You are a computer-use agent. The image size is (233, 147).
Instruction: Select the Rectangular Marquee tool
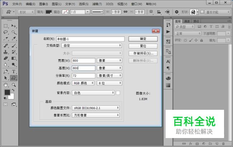click(6, 26)
